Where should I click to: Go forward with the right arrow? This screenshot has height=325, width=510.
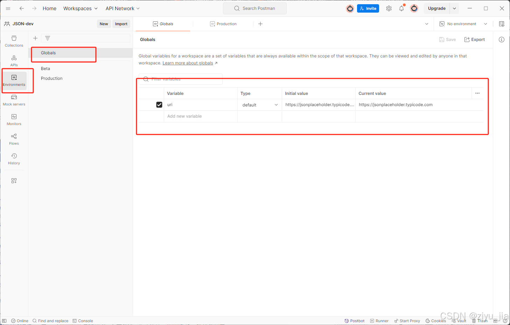[x=34, y=8]
